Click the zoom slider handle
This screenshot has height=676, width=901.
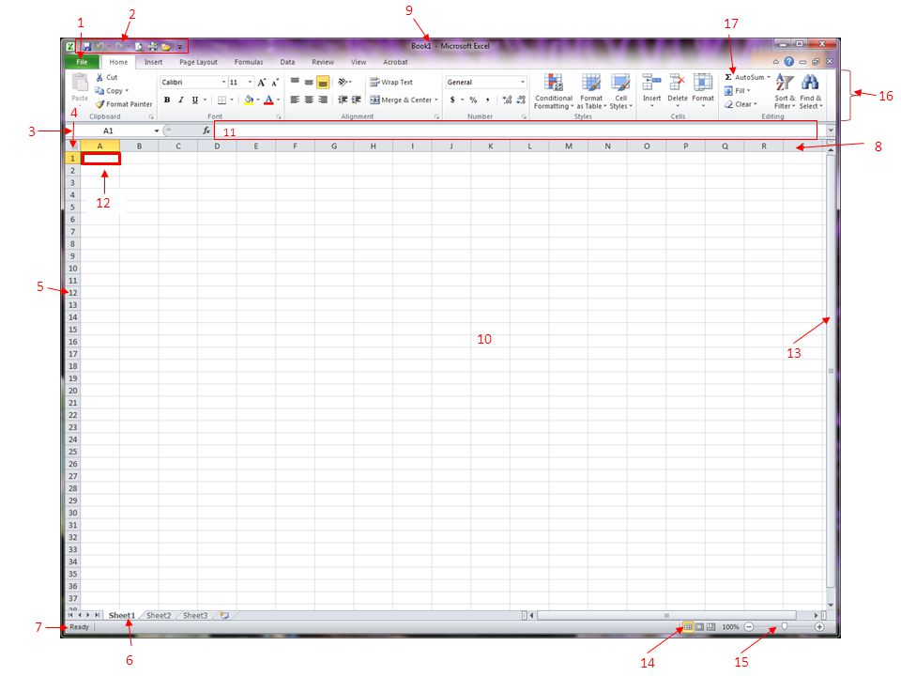(785, 627)
